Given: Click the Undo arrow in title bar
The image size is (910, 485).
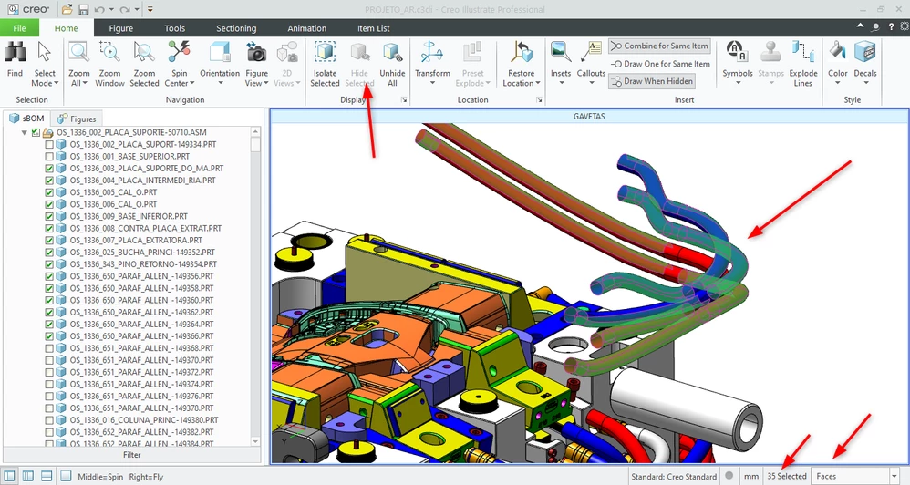Looking at the screenshot, I should 99,10.
